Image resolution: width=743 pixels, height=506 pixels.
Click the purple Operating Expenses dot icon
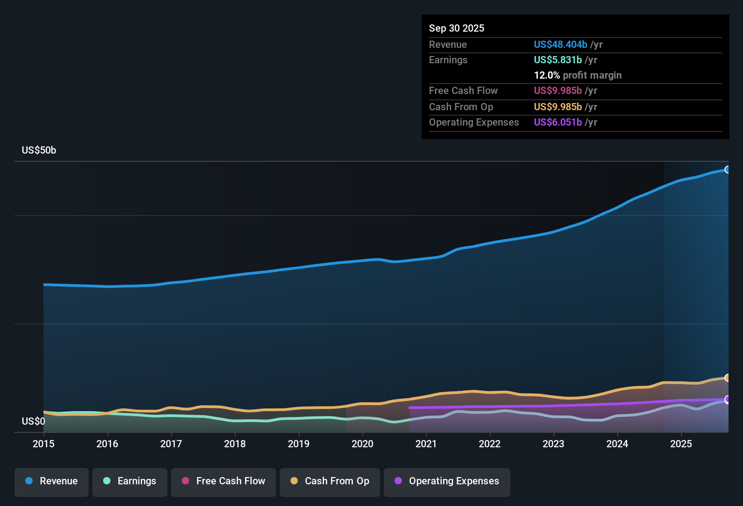point(398,481)
